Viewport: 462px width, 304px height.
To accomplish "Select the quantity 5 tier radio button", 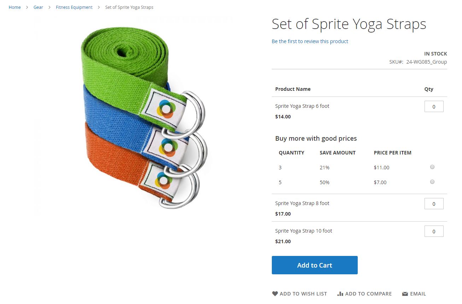I will point(432,182).
